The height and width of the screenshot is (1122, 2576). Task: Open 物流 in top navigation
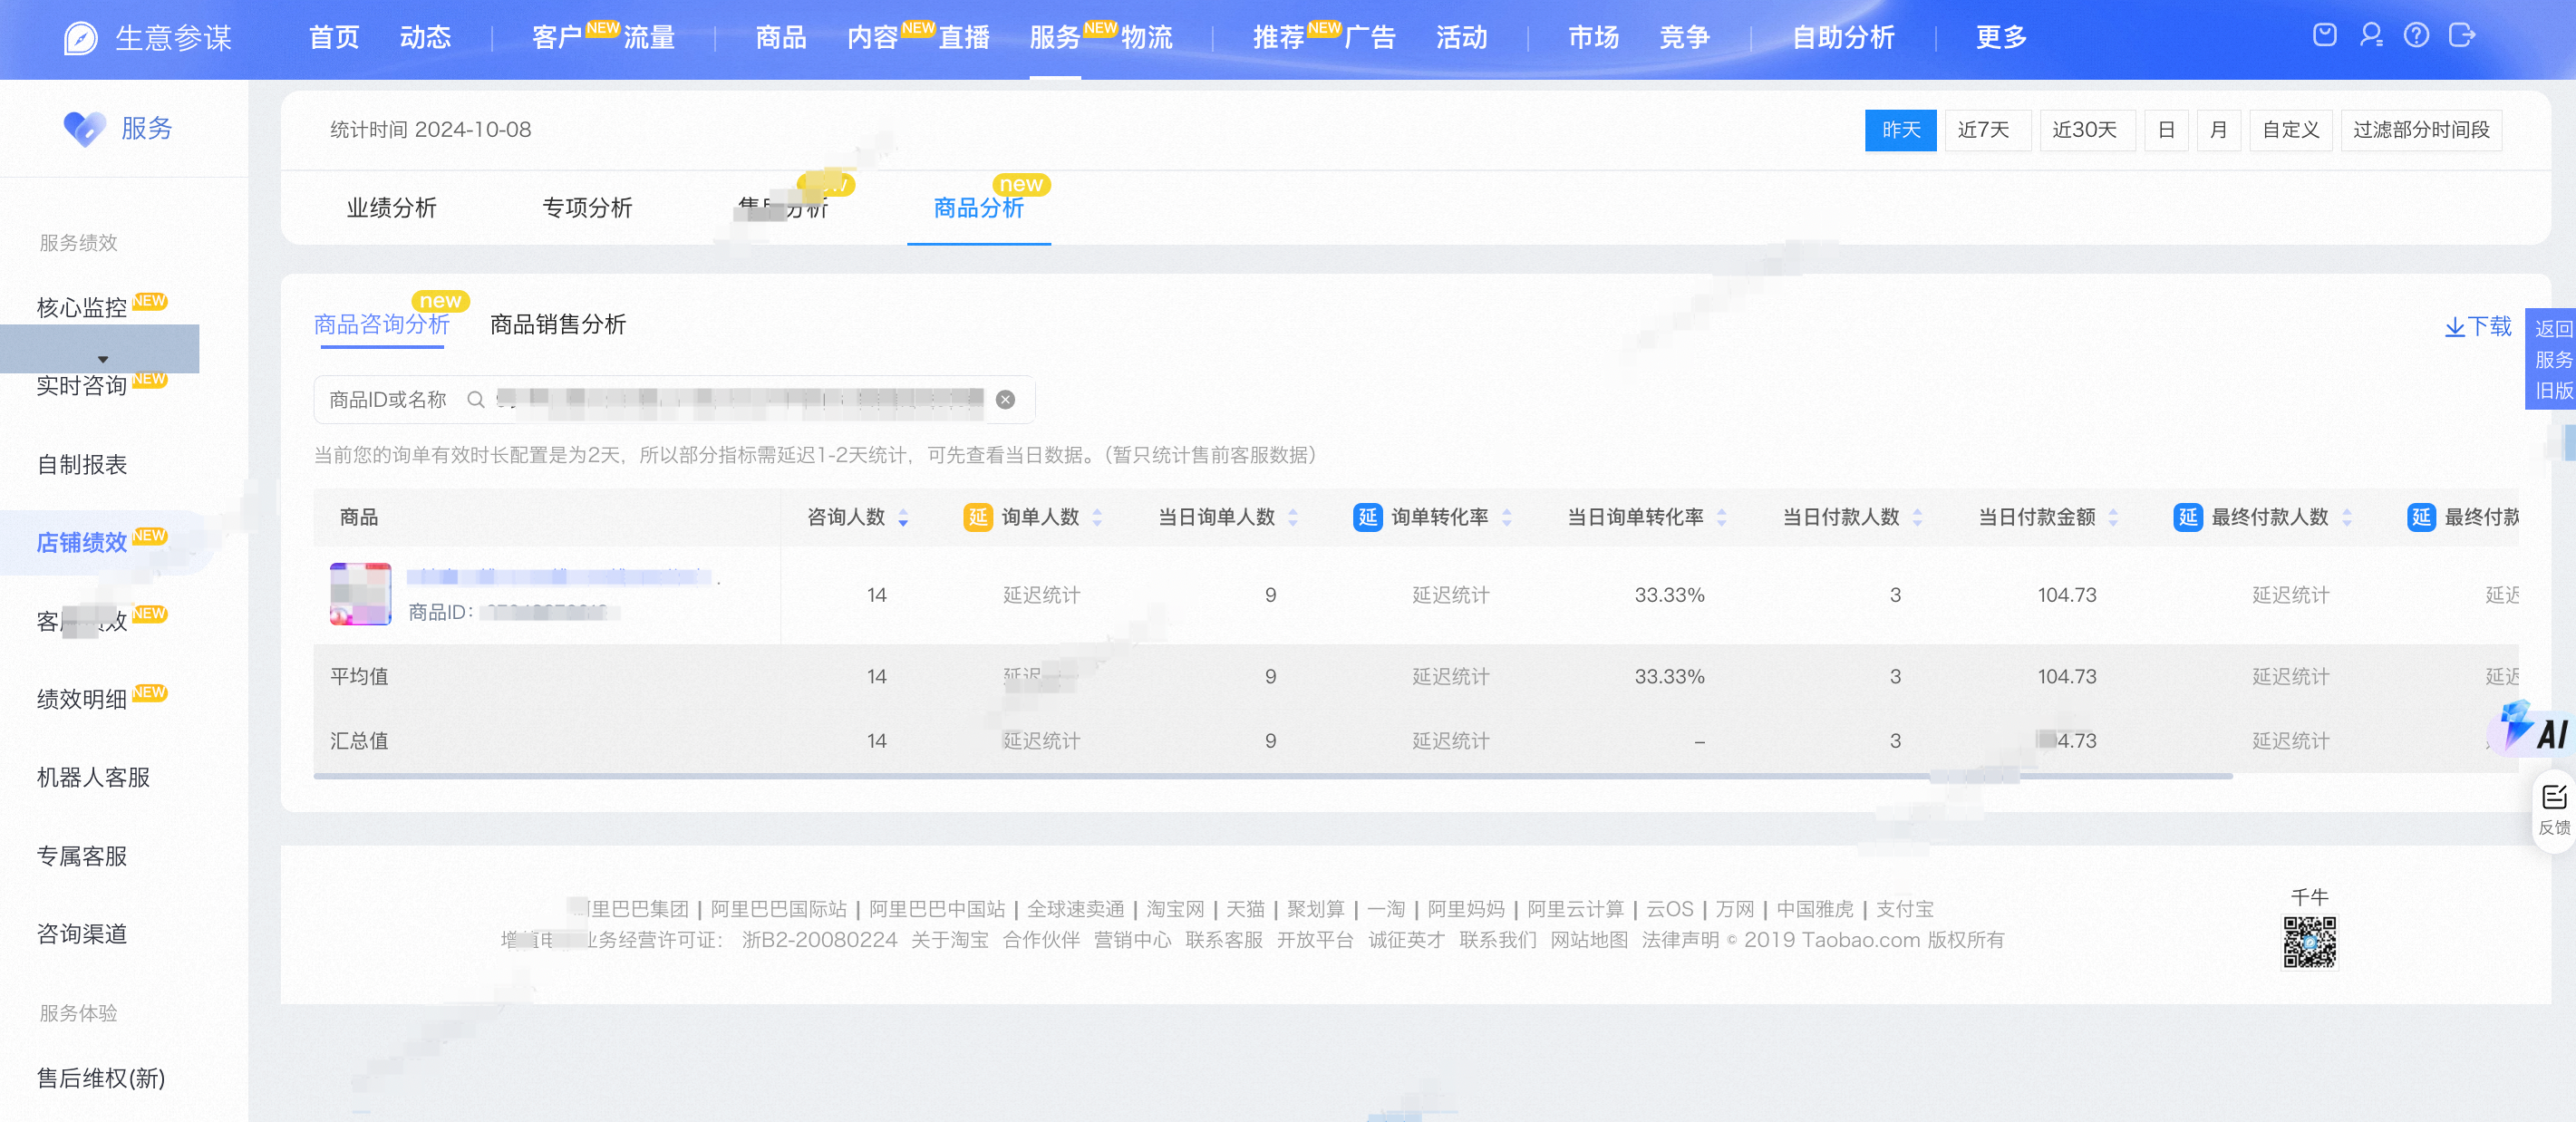coord(1147,37)
